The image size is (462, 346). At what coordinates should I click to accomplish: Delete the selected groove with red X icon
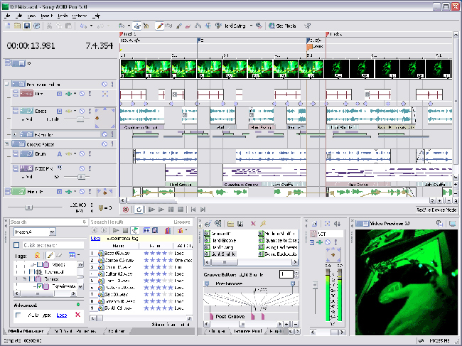coord(253,223)
